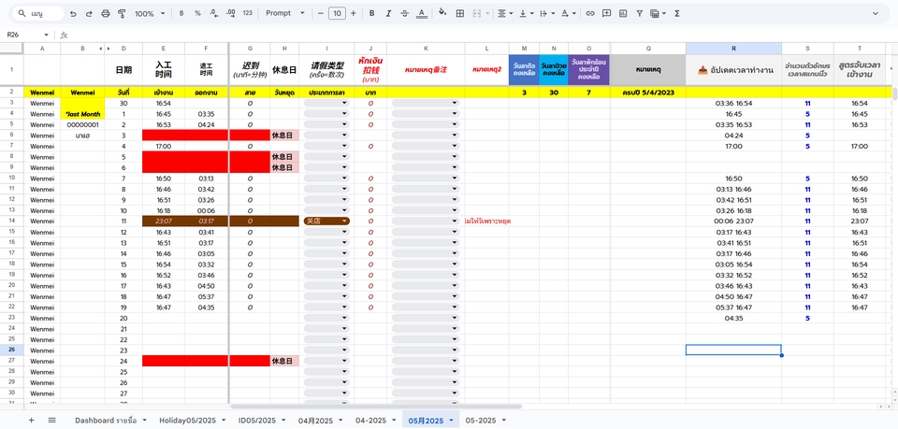Screen dimensions: 898x429
Task: Switch to the Dashboard รายชื่อ sheet tab
Action: coord(106,421)
